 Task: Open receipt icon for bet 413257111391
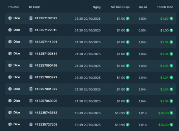[x=31, y=42]
